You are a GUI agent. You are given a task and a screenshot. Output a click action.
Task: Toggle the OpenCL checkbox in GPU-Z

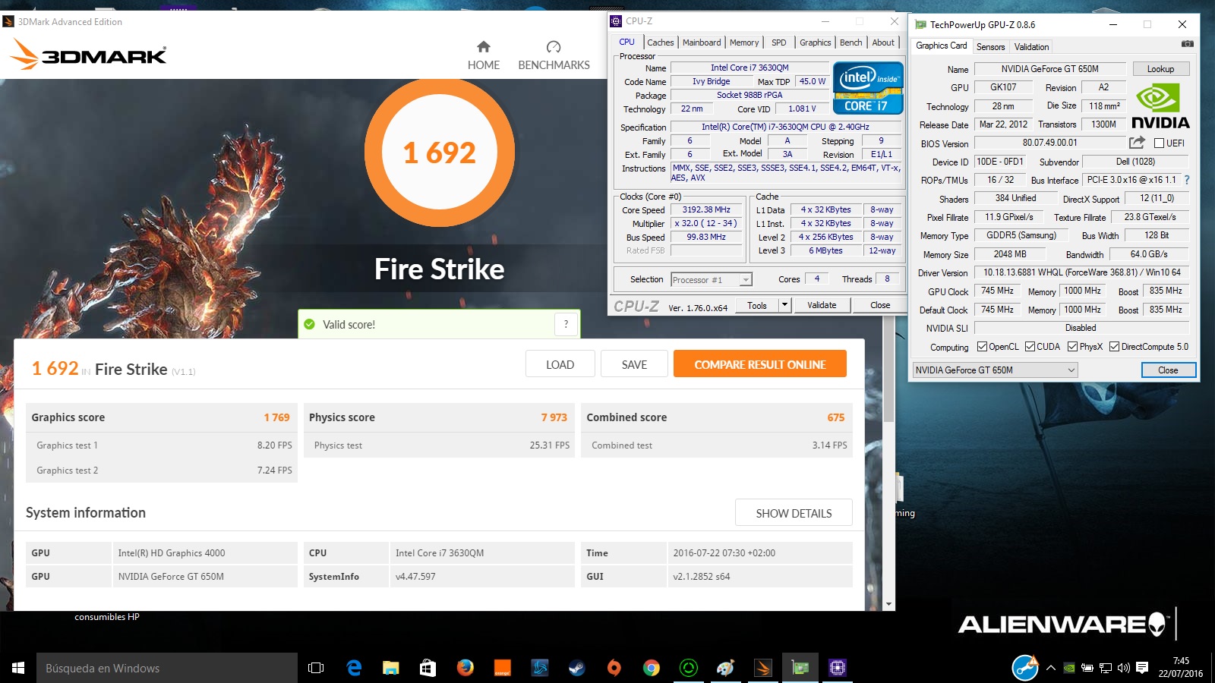tap(982, 347)
